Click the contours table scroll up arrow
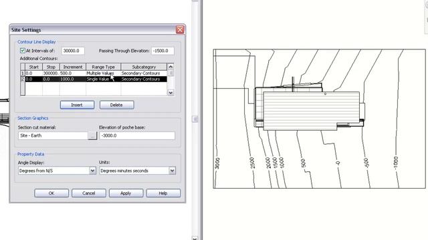The image size is (428, 240). tap(171, 67)
